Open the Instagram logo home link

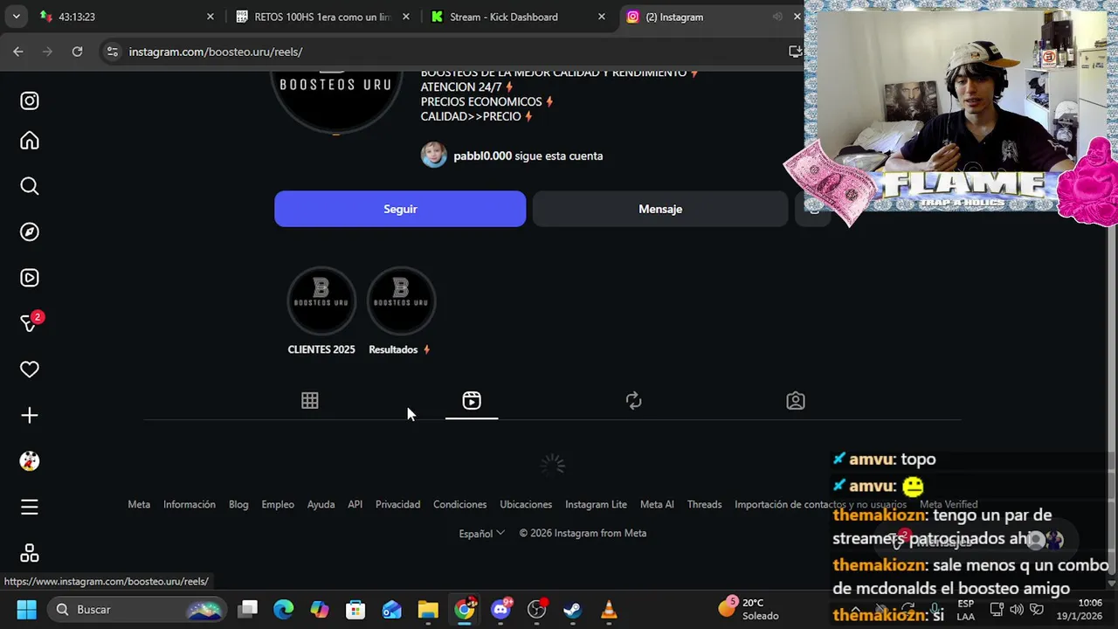point(30,100)
